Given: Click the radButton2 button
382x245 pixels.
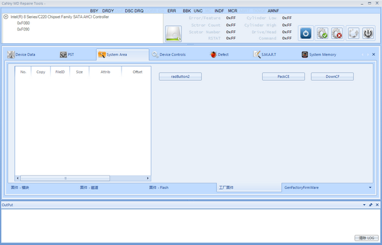Looking at the screenshot, I should click(x=180, y=76).
